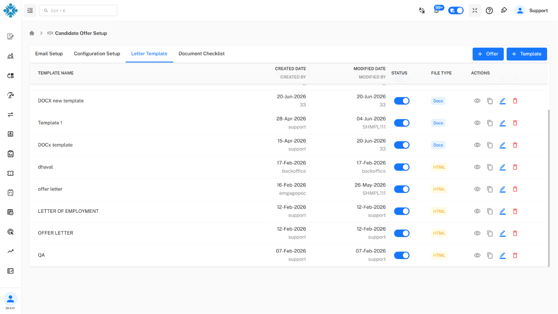Click the + Template button
Screen dimensions: 558x314
pyautogui.click(x=527, y=54)
